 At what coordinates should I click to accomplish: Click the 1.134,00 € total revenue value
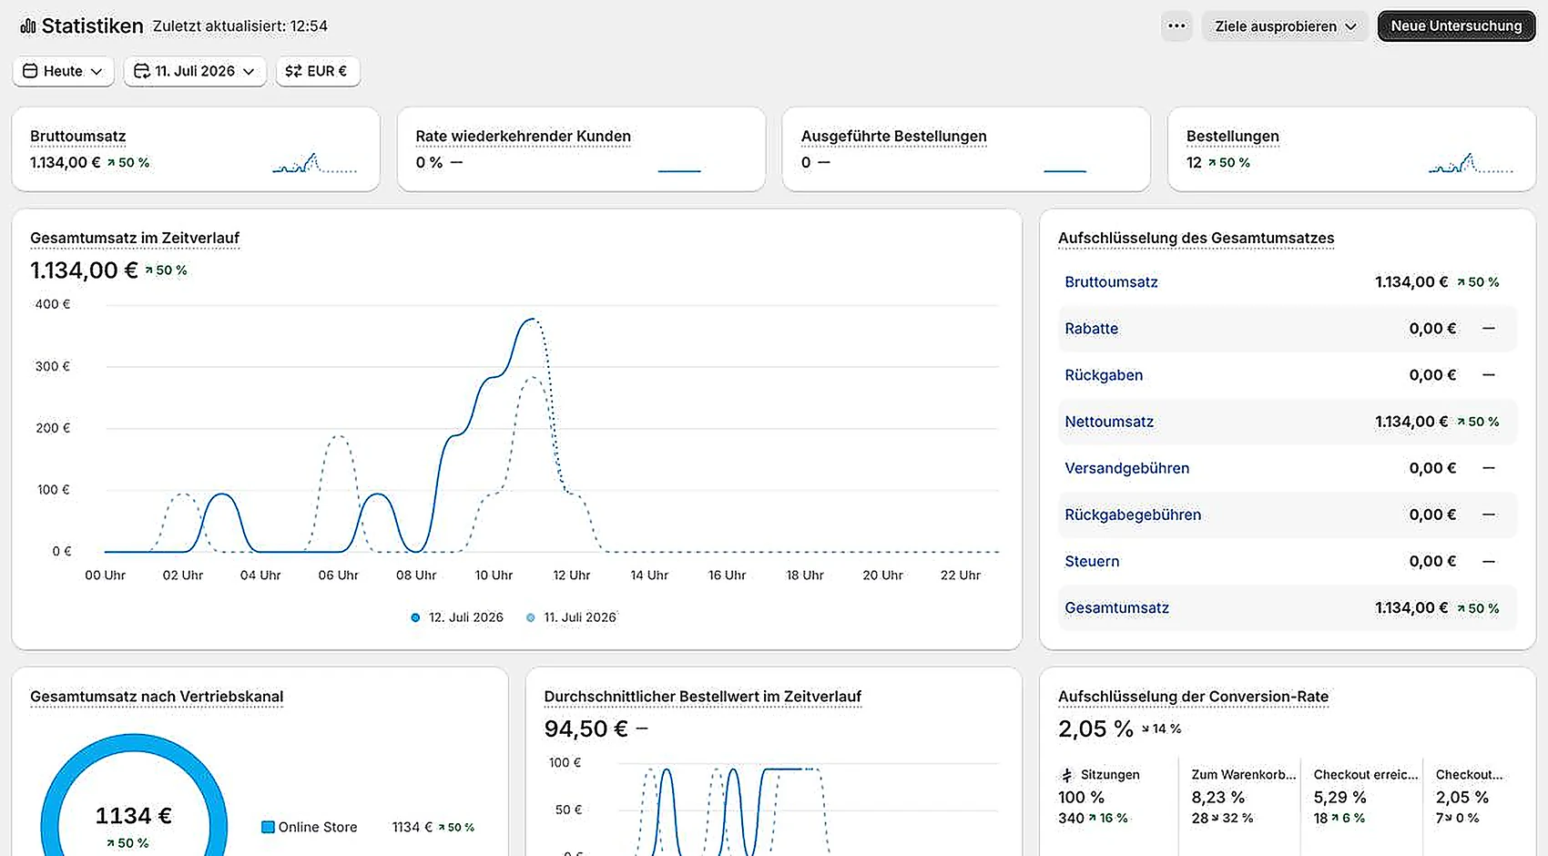point(84,270)
